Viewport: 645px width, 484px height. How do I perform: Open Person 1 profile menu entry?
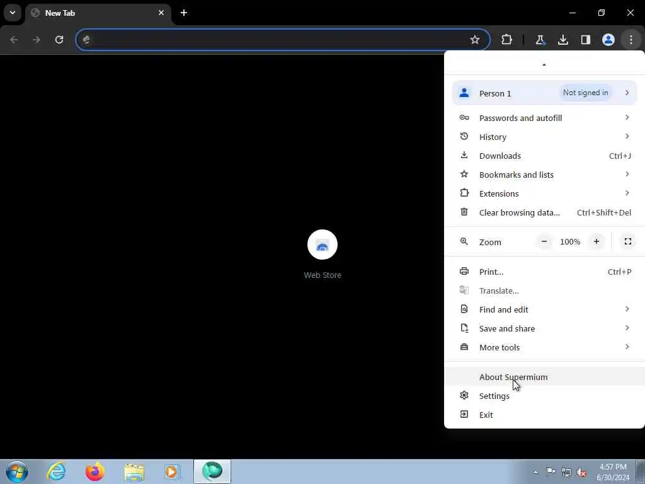(x=544, y=93)
